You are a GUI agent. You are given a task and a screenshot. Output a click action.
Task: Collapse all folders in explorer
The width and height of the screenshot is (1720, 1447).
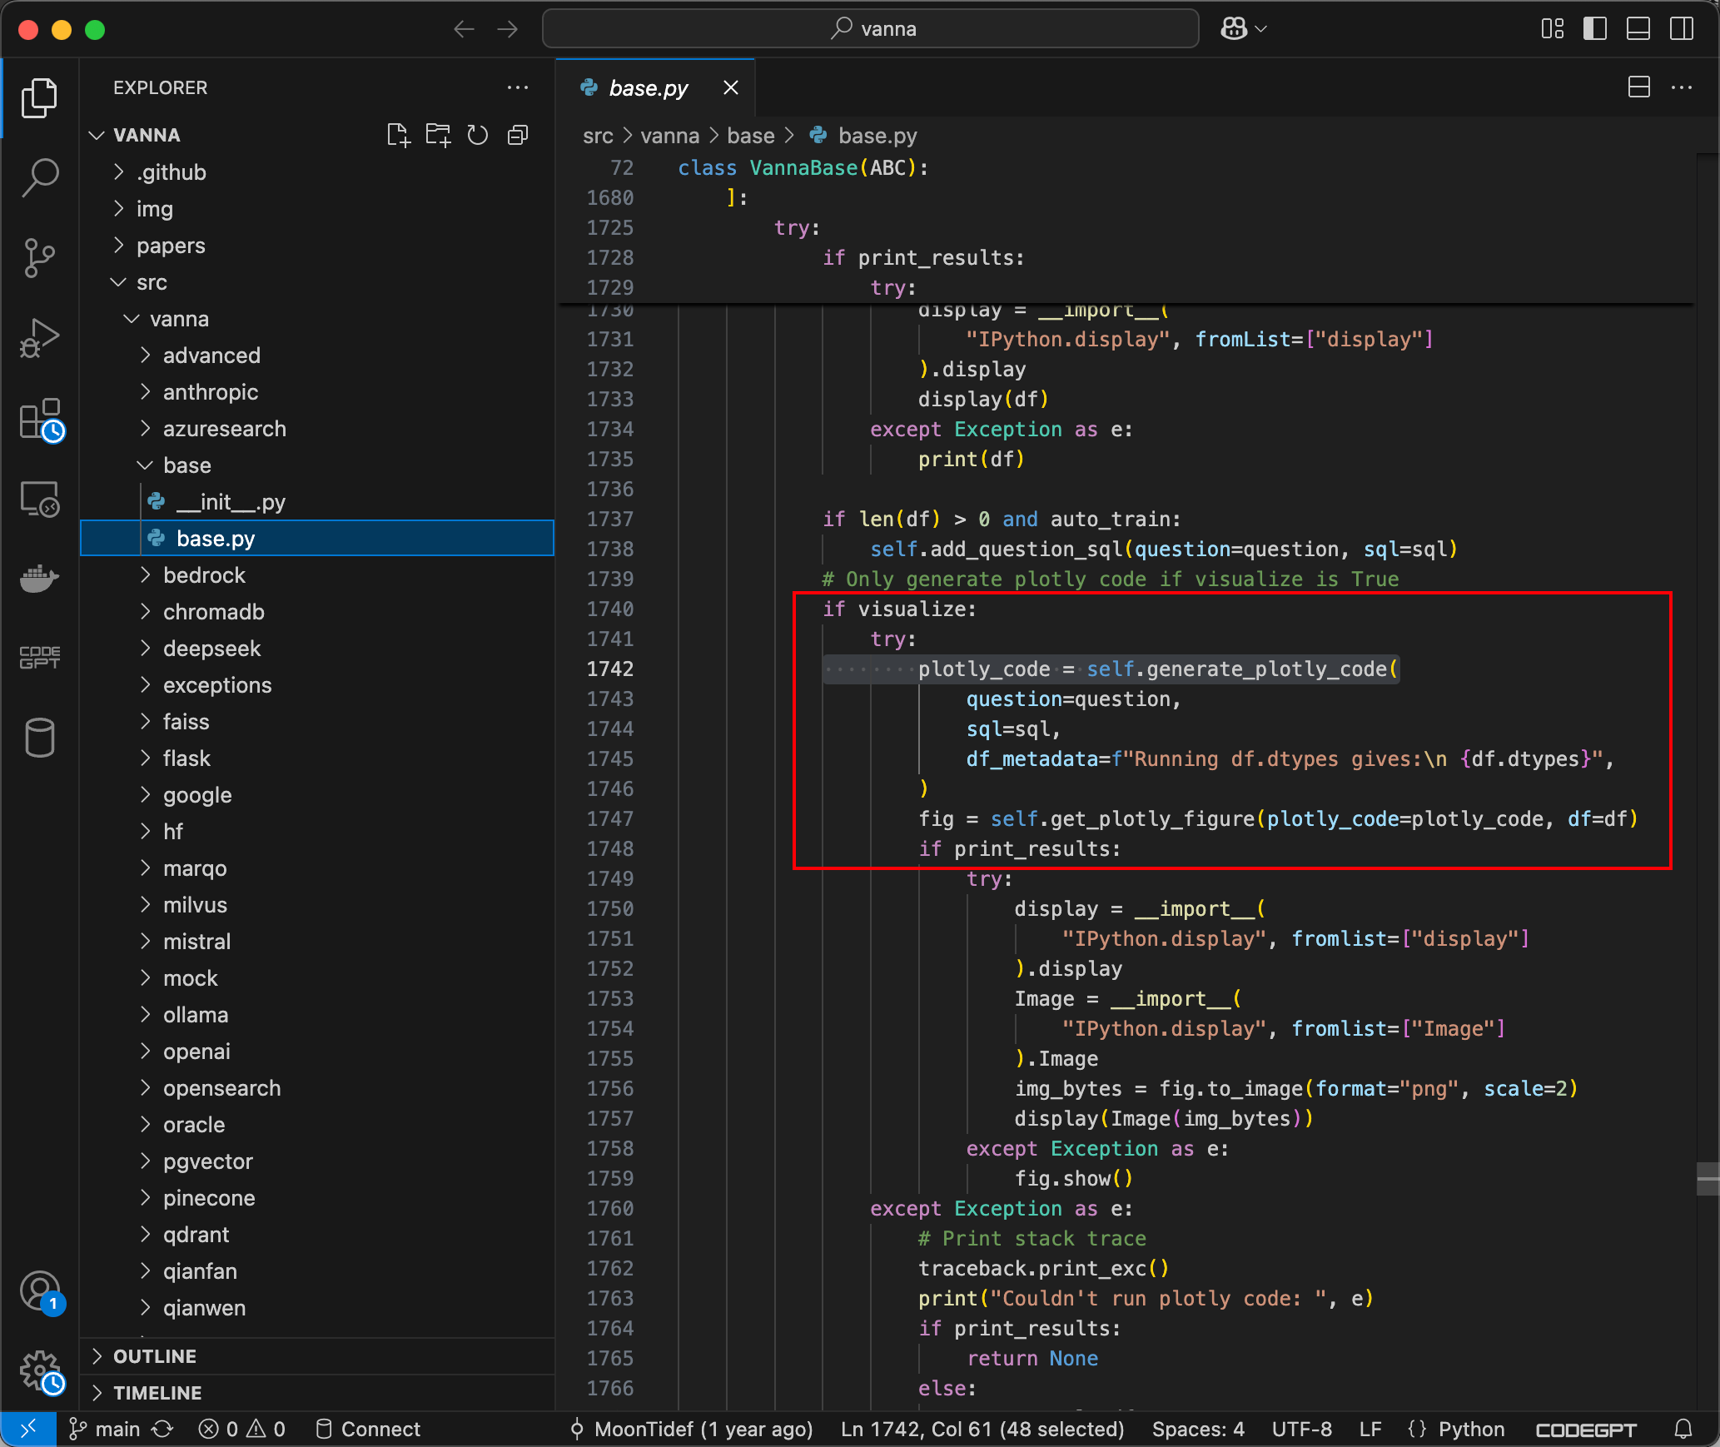[518, 135]
